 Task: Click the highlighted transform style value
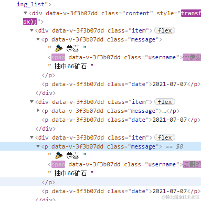[x=191, y=13]
